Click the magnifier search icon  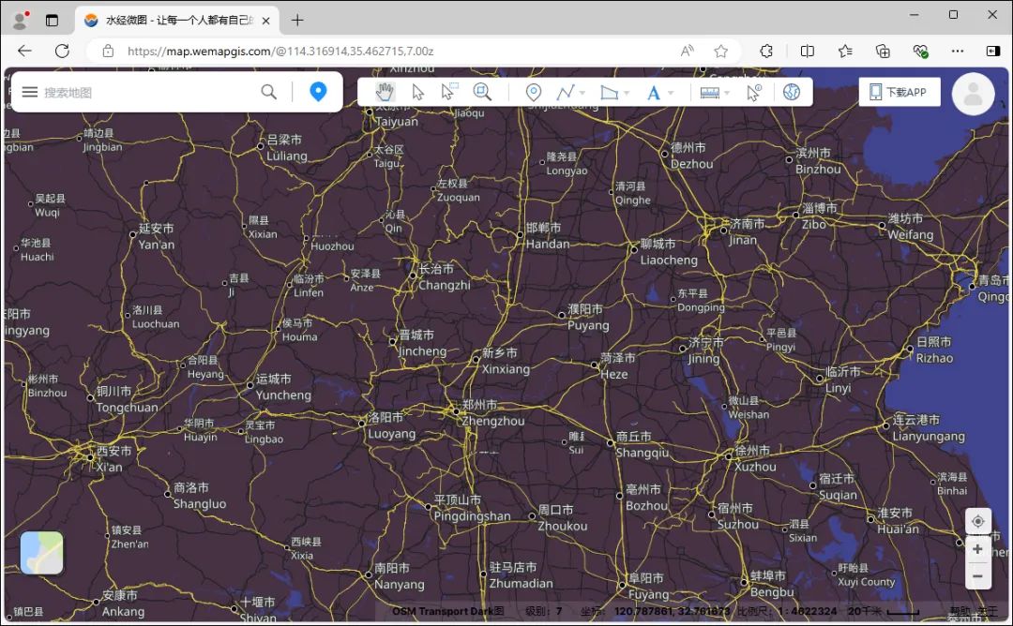click(269, 92)
